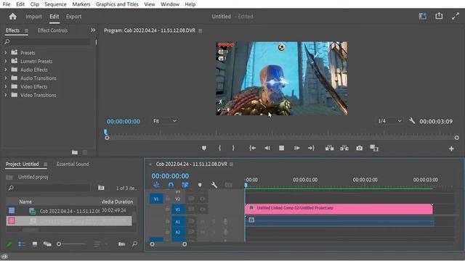Mark Out point in Program monitor
Image resolution: width=465 pixels, height=261 pixels.
pos(233,148)
